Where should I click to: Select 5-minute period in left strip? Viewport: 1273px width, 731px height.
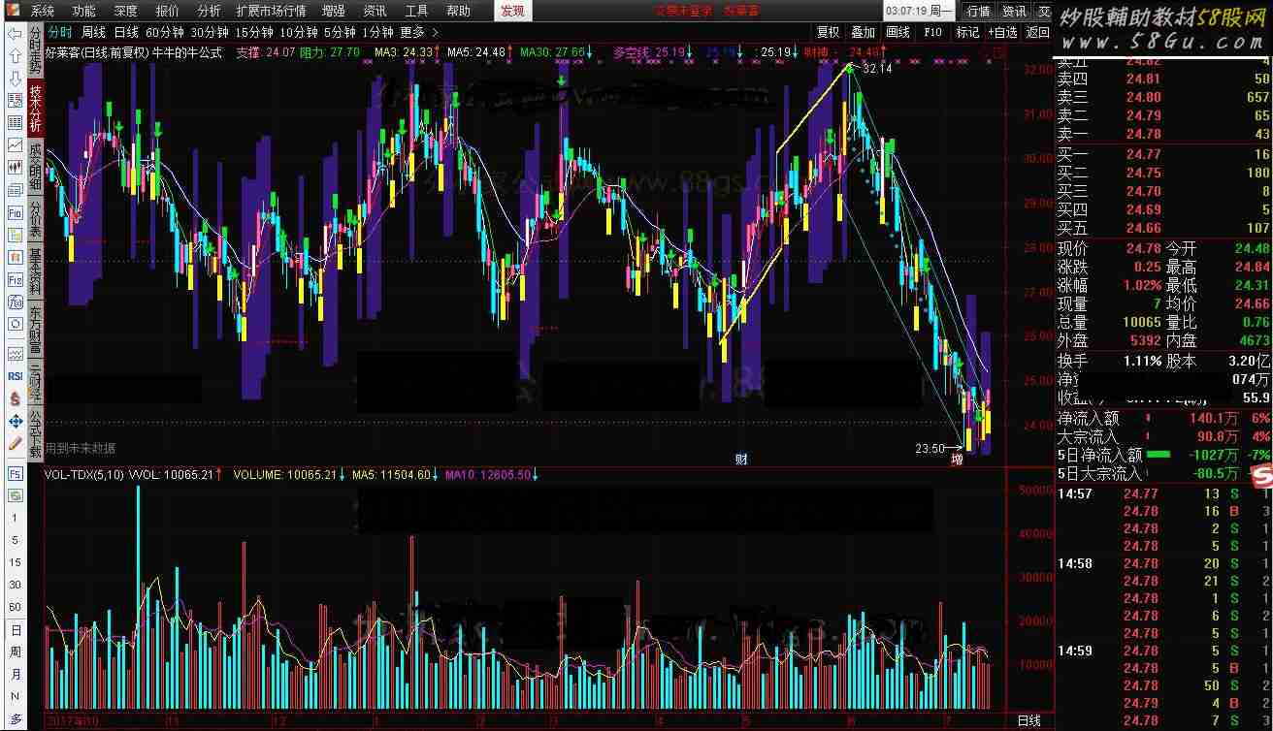point(15,541)
